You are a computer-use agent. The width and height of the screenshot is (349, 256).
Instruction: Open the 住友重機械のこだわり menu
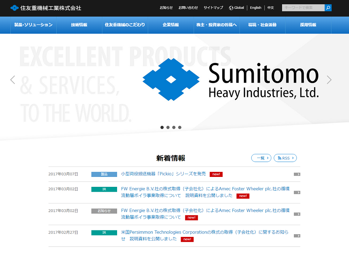(x=125, y=25)
